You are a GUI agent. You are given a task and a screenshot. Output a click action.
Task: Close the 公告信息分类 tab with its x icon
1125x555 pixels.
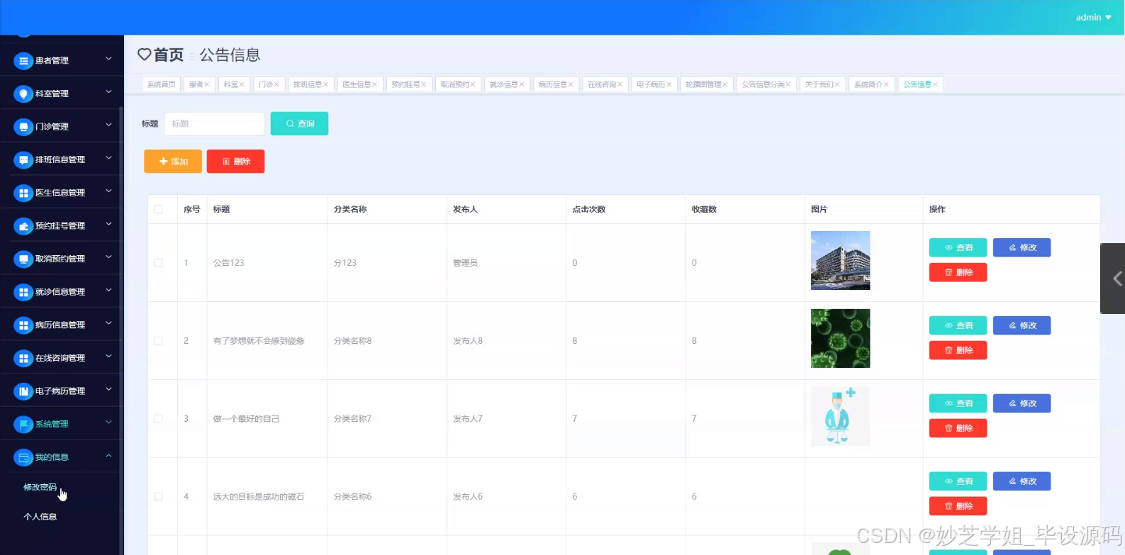[788, 84]
